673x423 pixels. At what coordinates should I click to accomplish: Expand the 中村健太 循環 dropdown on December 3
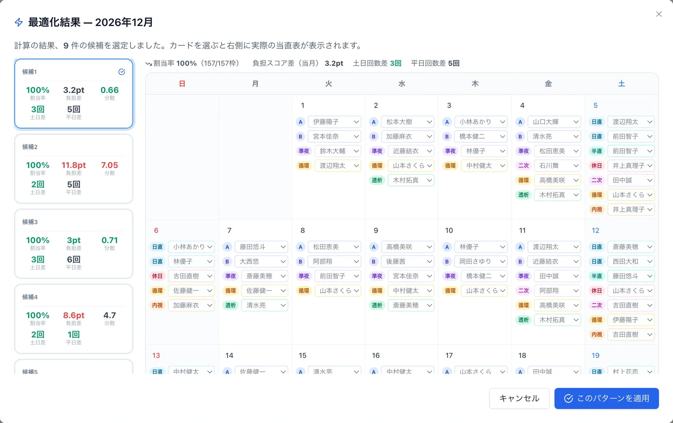coord(484,166)
